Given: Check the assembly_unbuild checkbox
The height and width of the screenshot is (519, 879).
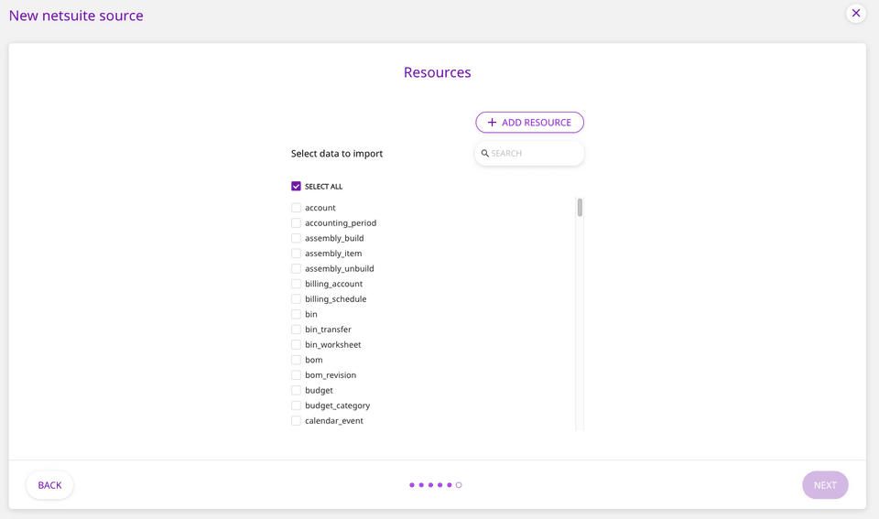Looking at the screenshot, I should pyautogui.click(x=296, y=268).
